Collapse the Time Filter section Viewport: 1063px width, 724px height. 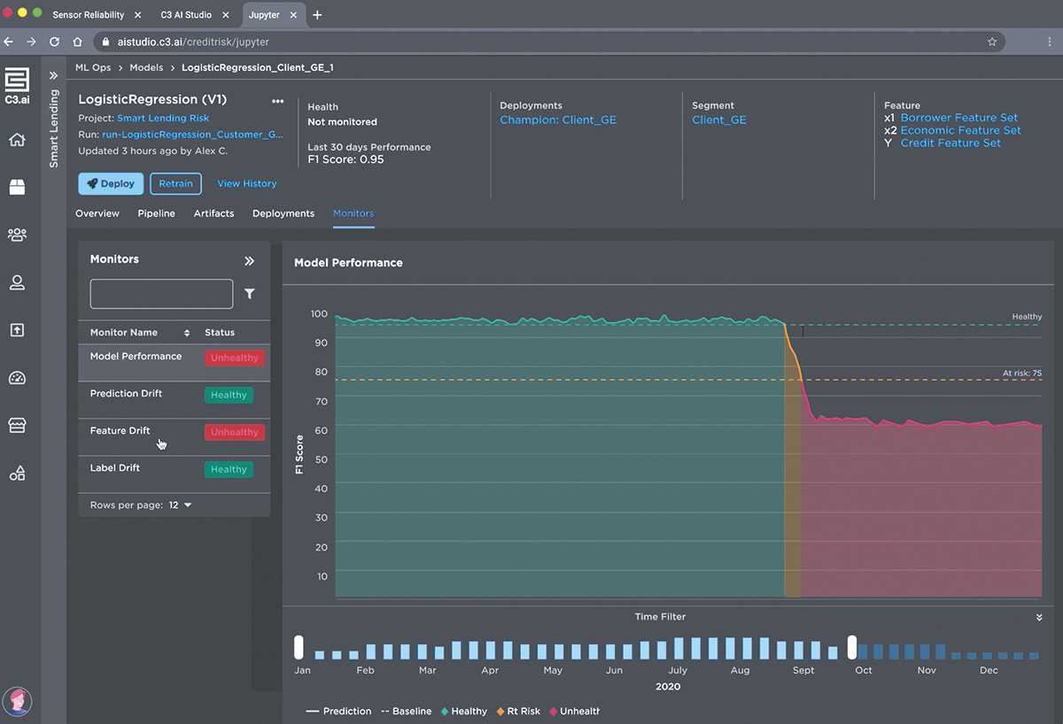tap(1039, 617)
